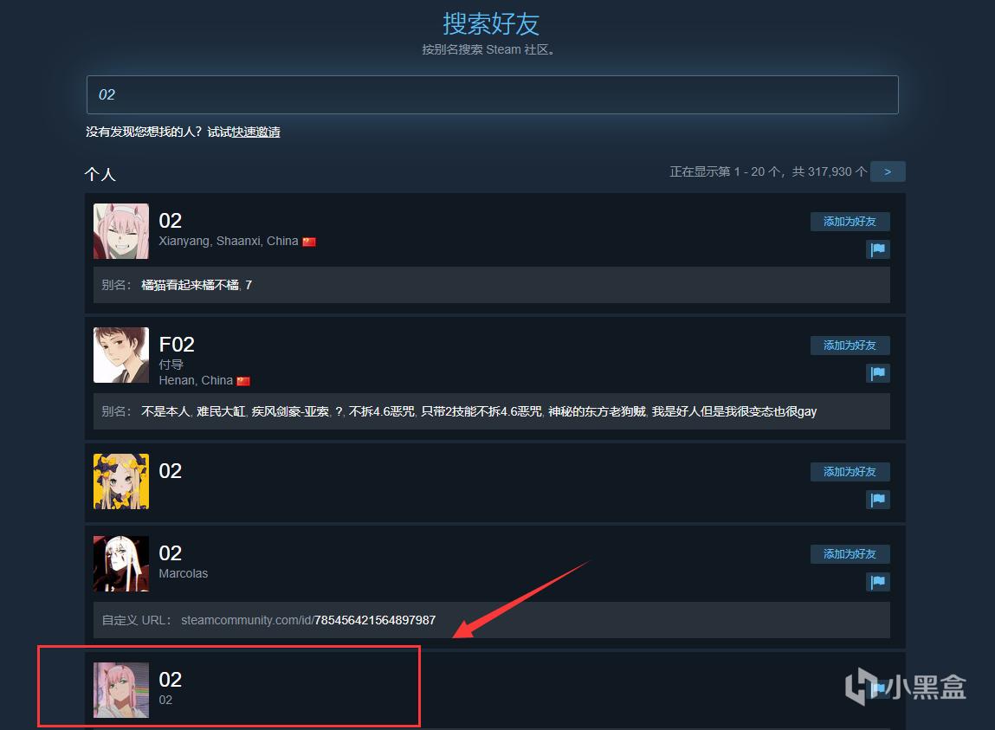Screen dimensions: 995x730
Task: Add F02 as friend
Action: (850, 346)
